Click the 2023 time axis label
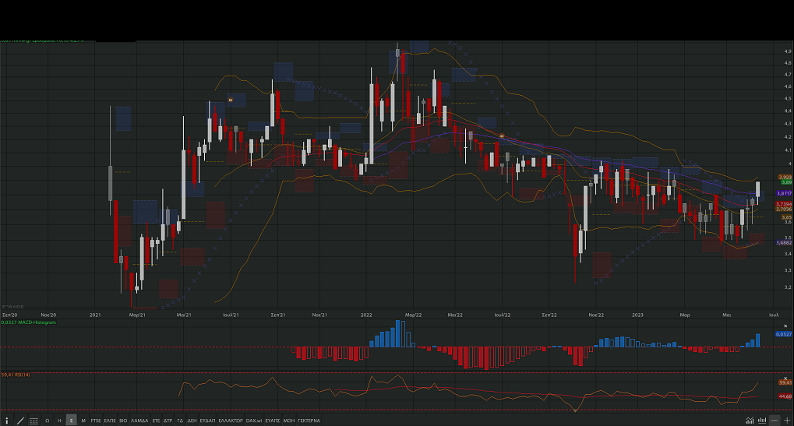Image resolution: width=794 pixels, height=426 pixels. [x=637, y=315]
